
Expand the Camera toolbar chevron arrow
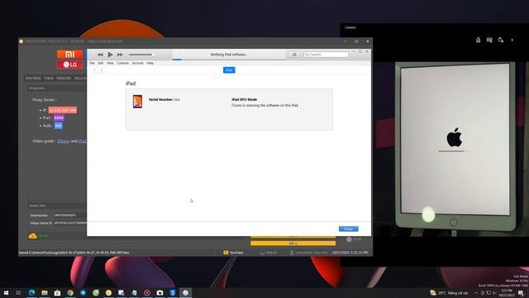512,40
